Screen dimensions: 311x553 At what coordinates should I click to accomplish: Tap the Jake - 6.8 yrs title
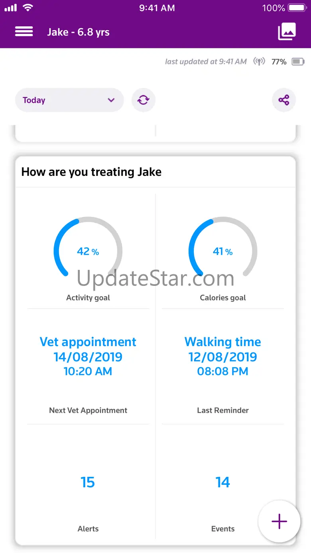78,32
